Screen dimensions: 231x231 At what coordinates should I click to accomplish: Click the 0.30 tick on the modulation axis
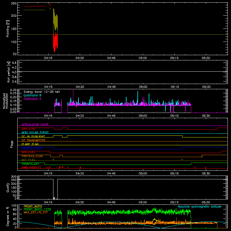tap(13, 90)
